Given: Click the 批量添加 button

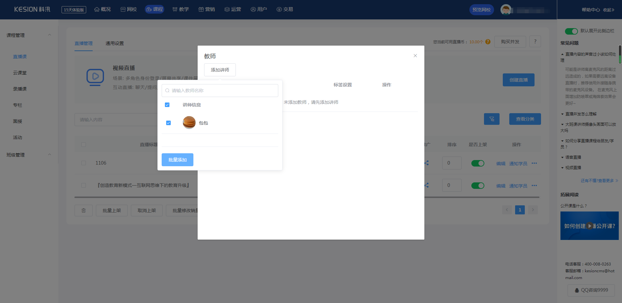Looking at the screenshot, I should (x=177, y=160).
